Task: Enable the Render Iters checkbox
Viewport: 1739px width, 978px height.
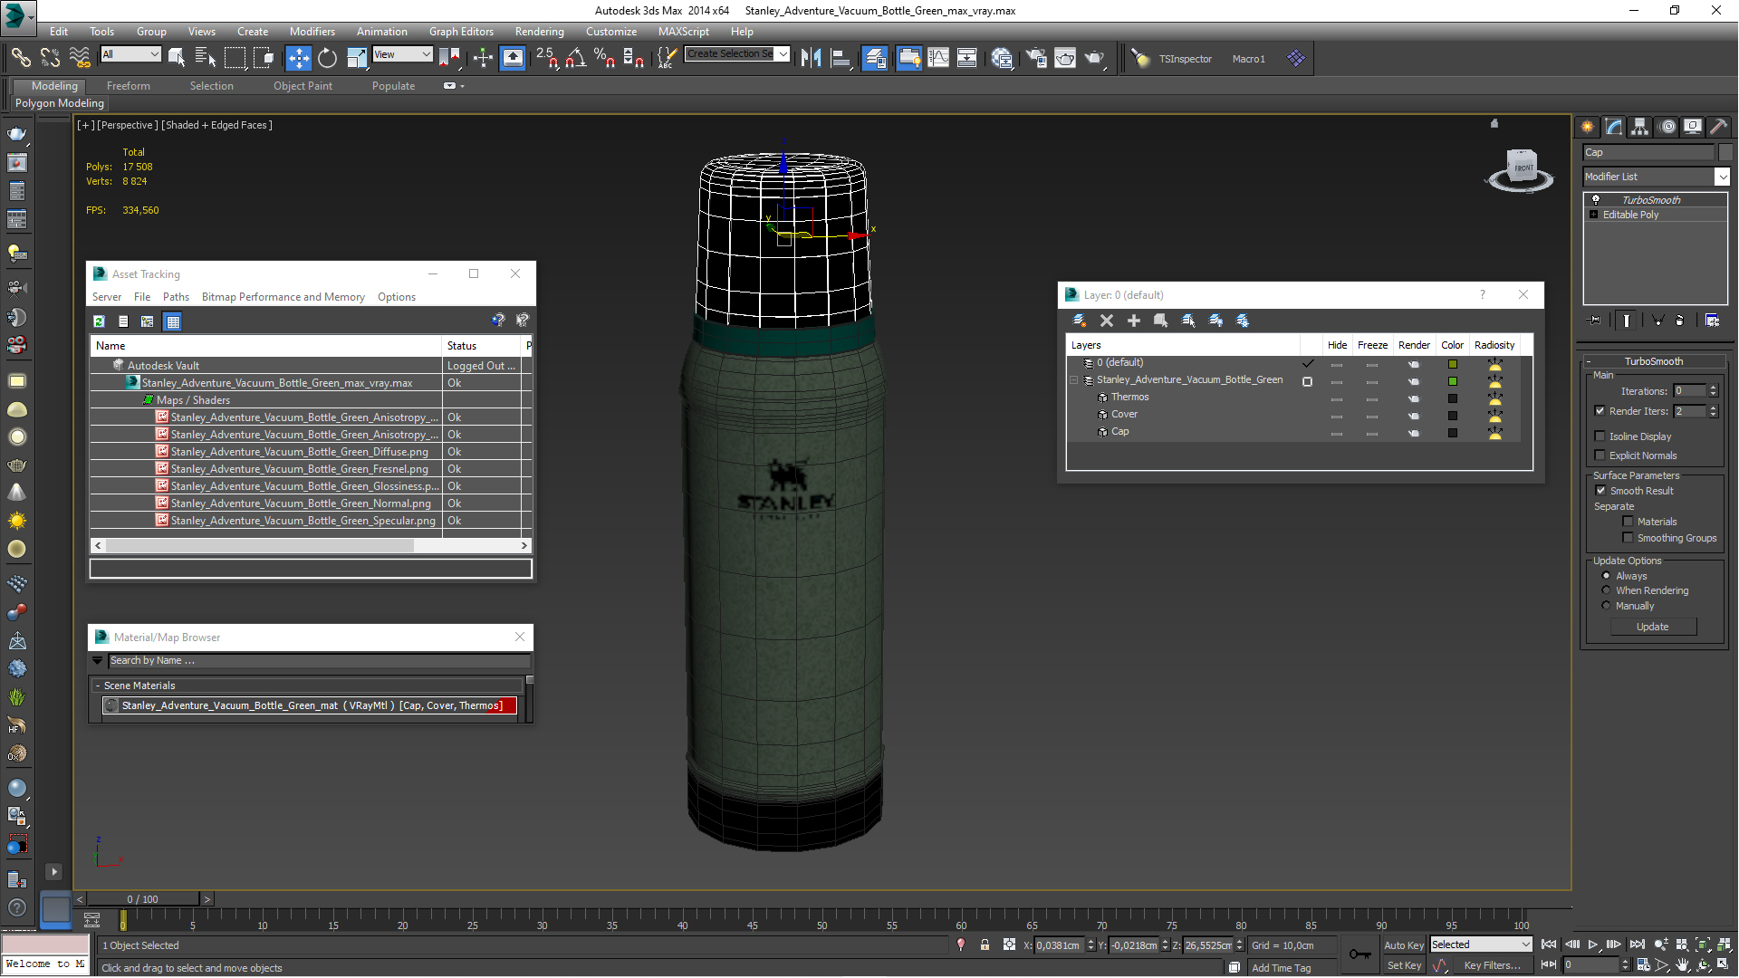Action: (x=1600, y=411)
